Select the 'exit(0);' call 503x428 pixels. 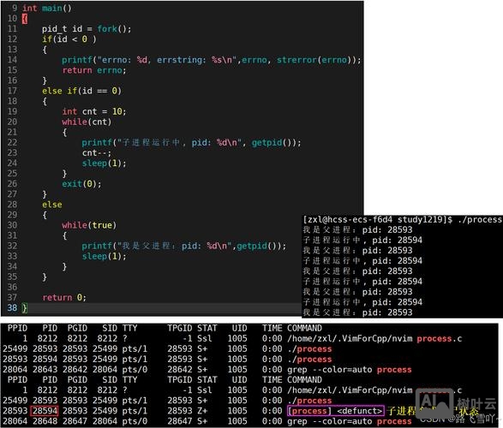[81, 184]
